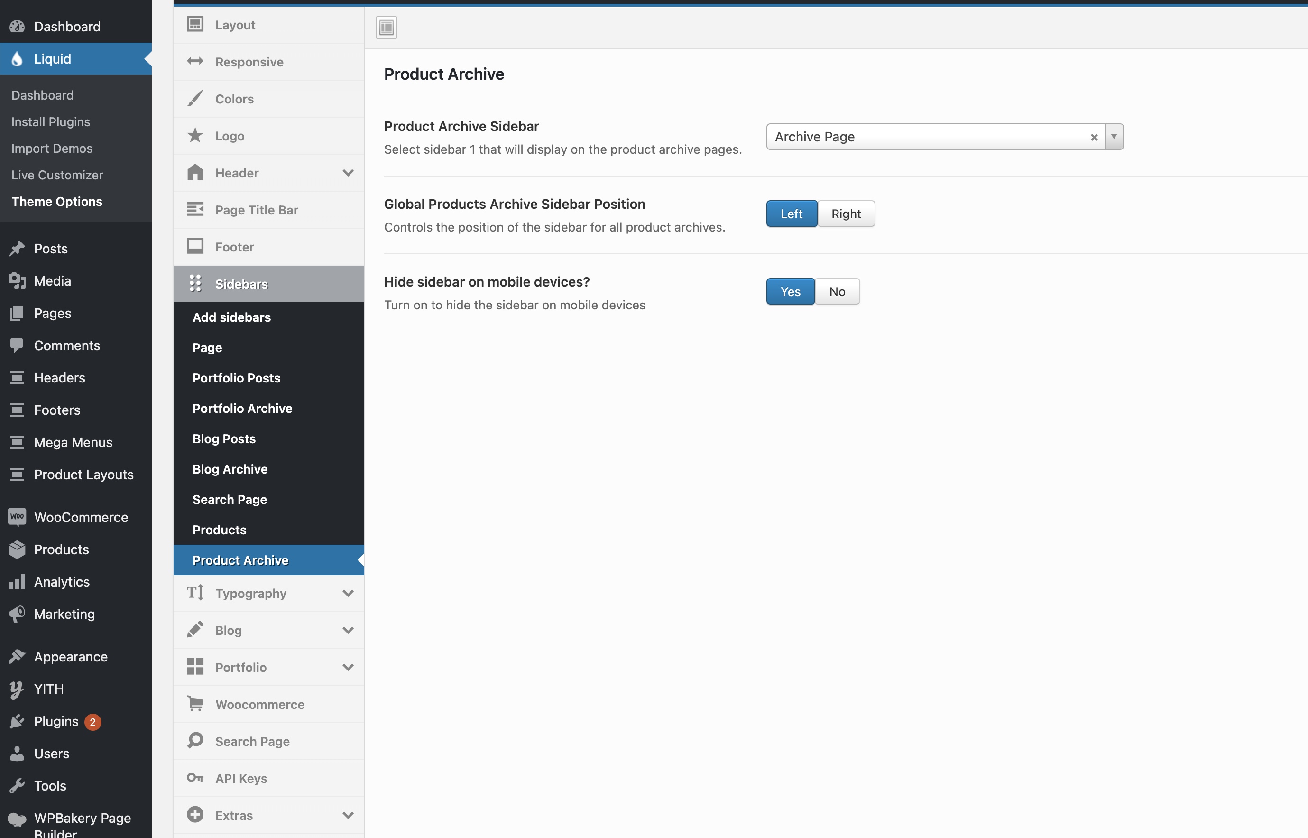
Task: Open the Archive Page dropdown
Action: [1114, 137]
